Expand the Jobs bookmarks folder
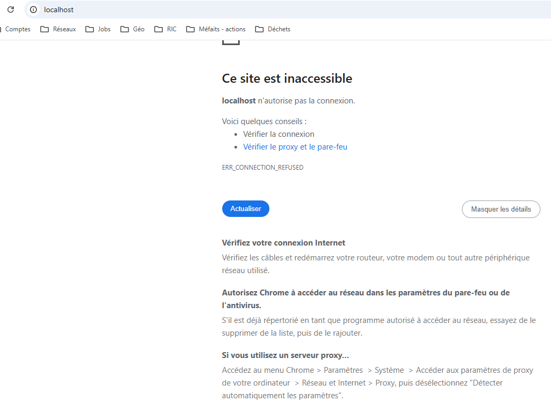The height and width of the screenshot is (402, 551). [x=98, y=29]
